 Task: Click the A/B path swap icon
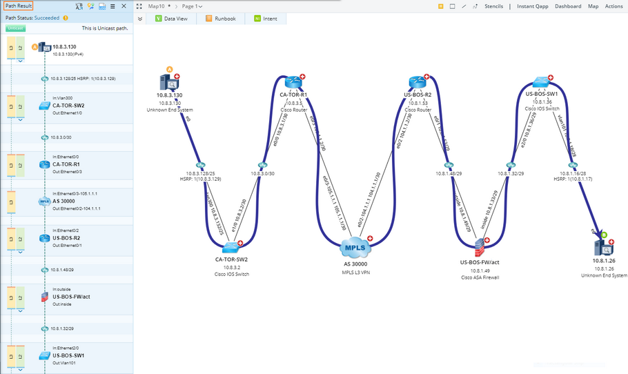[79, 6]
